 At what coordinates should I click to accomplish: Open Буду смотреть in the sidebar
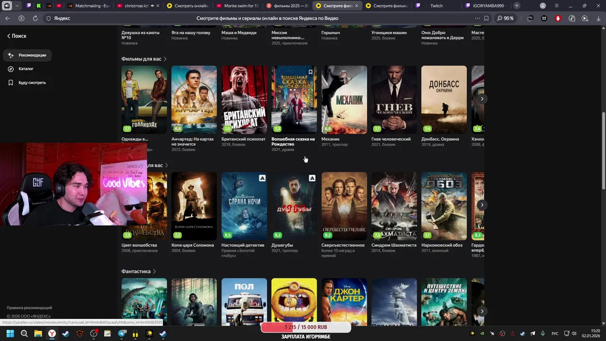pyautogui.click(x=27, y=82)
